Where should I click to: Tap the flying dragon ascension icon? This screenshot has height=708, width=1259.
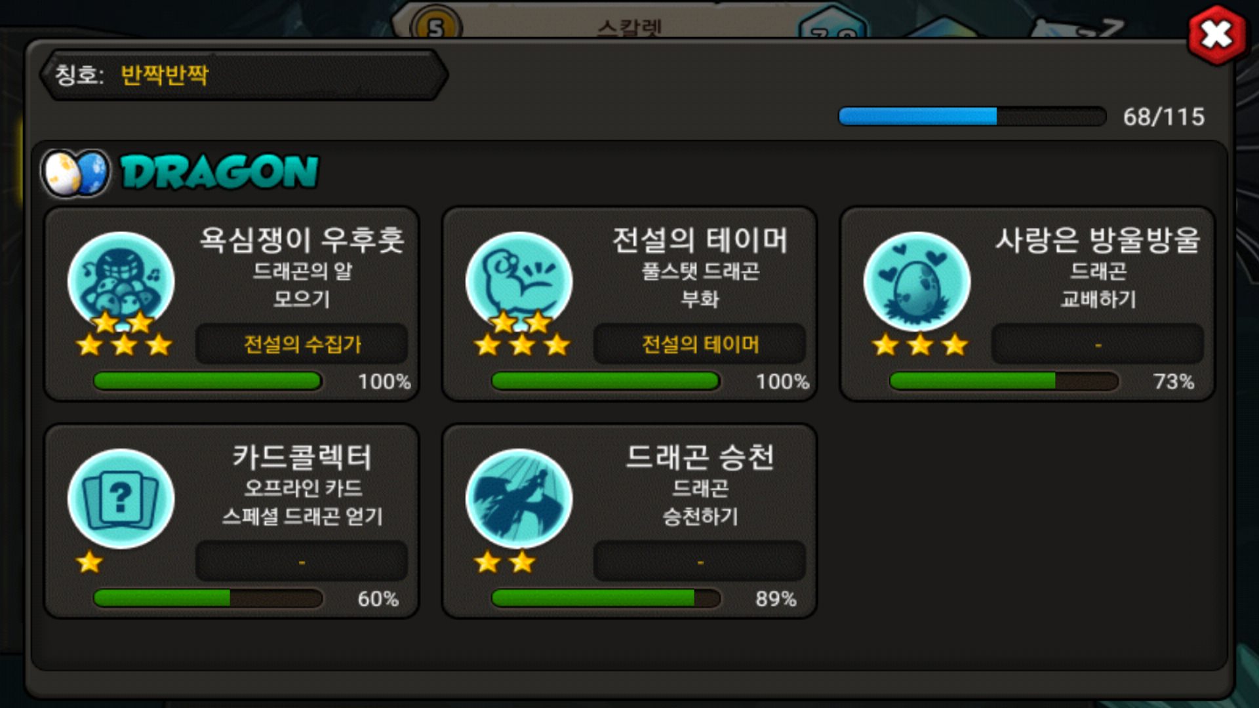pos(519,499)
